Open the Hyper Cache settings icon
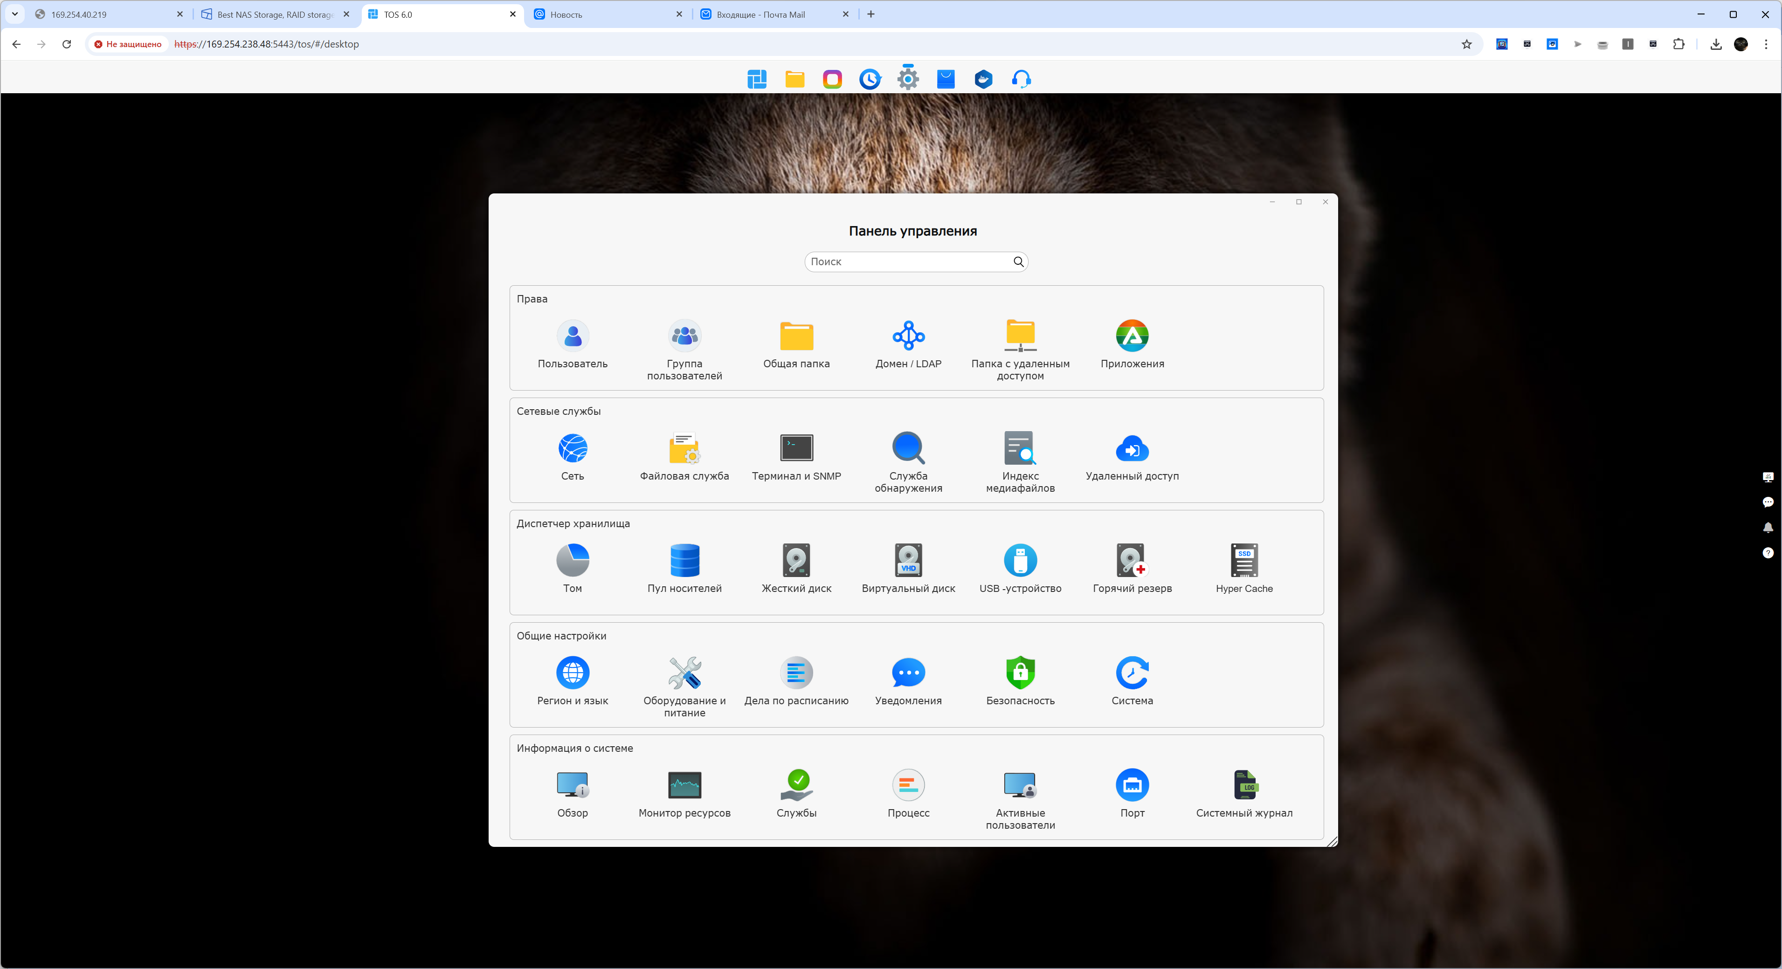The width and height of the screenshot is (1782, 969). pyautogui.click(x=1244, y=561)
